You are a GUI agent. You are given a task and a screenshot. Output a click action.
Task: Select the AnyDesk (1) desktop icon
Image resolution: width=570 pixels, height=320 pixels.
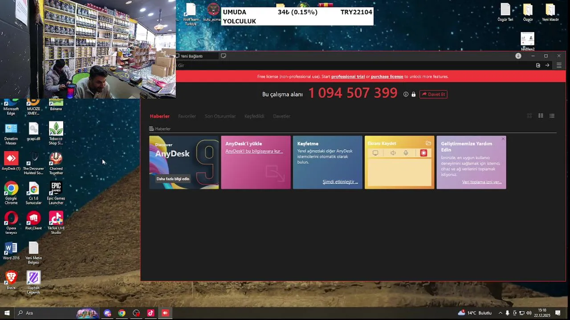tap(11, 161)
